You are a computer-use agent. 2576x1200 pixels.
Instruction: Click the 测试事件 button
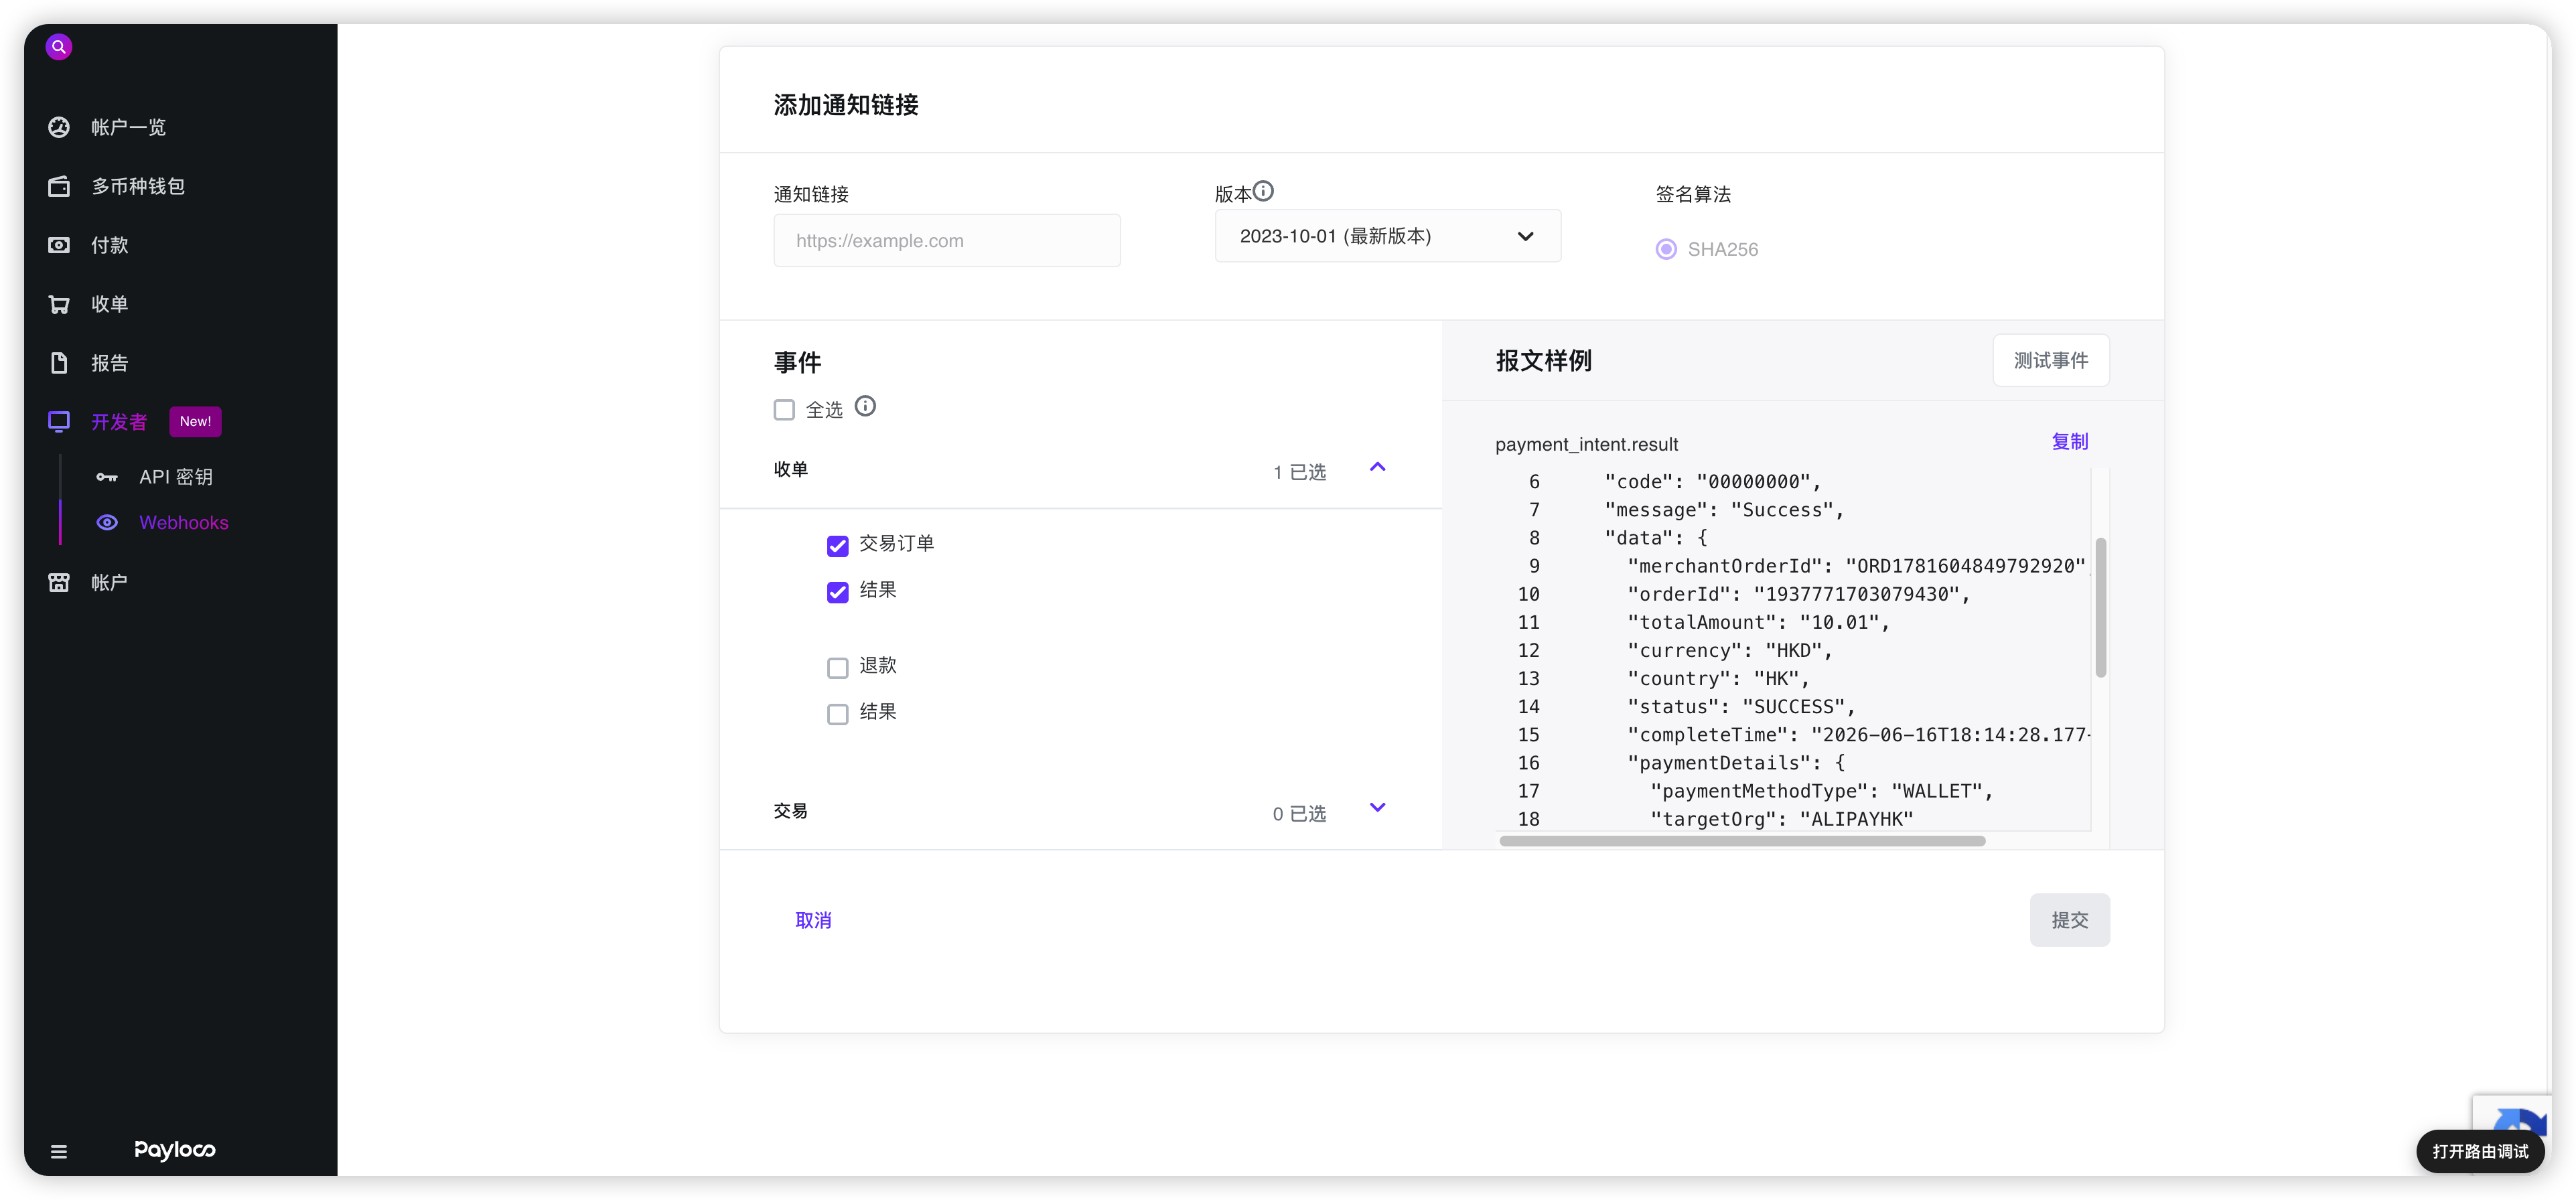(2050, 360)
